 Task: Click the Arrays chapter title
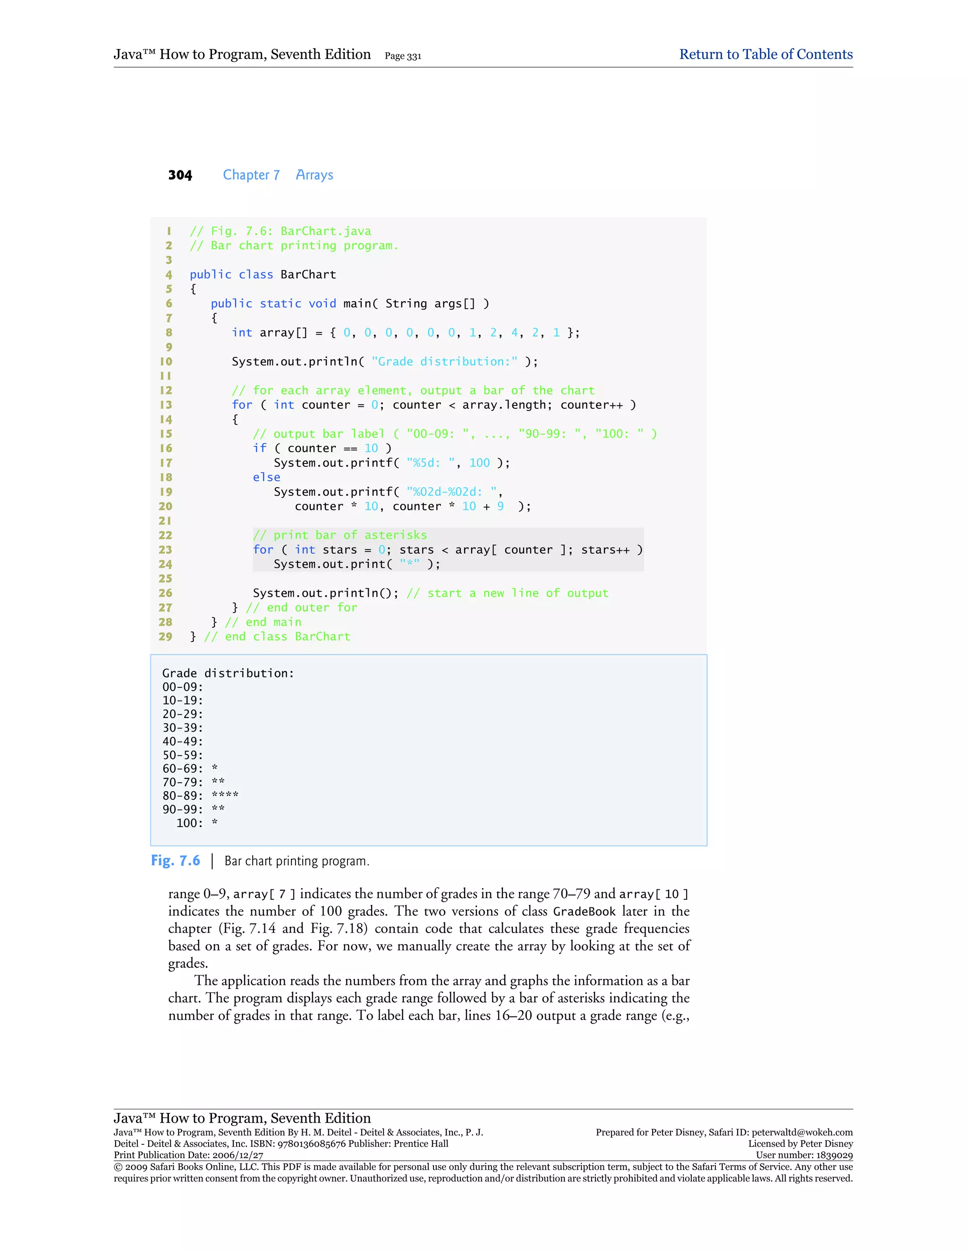314,175
